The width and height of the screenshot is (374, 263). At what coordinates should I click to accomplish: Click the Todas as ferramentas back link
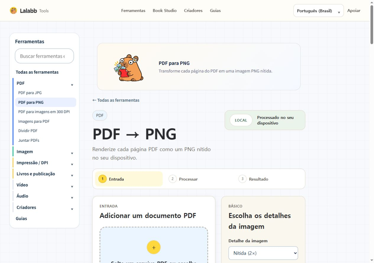click(x=116, y=100)
